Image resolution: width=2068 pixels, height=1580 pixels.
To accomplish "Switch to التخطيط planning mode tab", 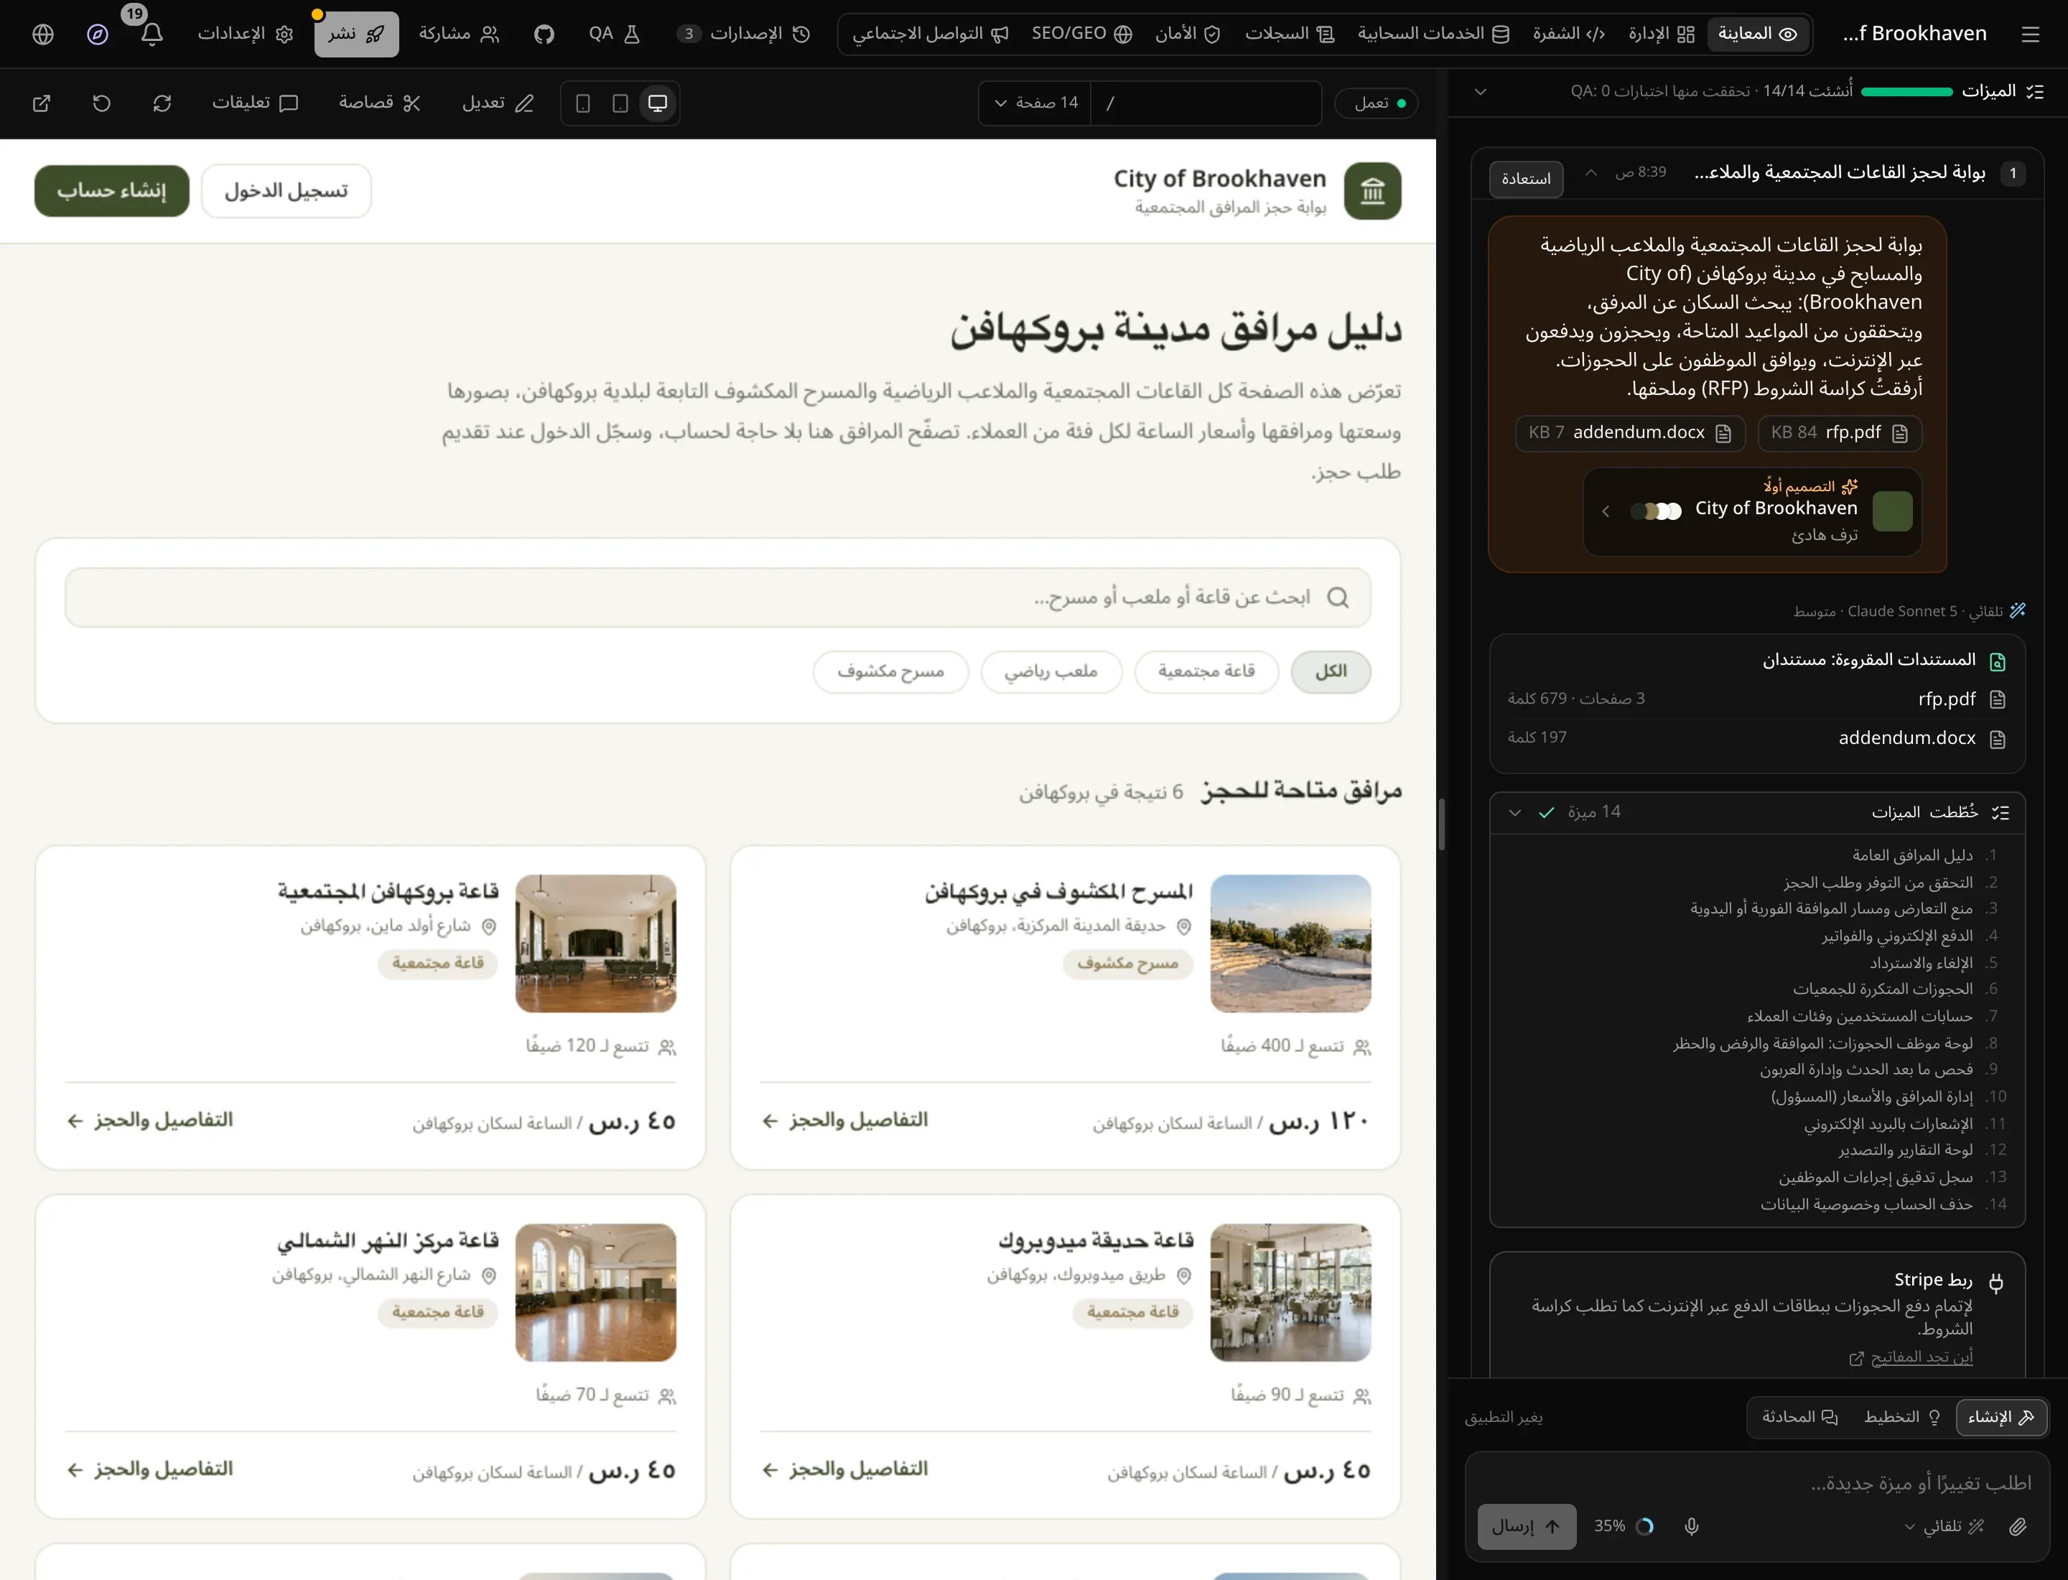I will pos(1902,1417).
